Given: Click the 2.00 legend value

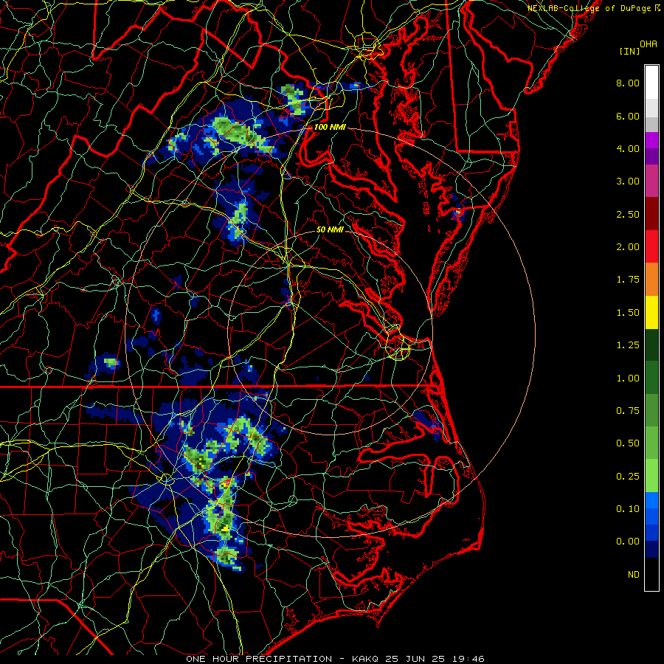Looking at the screenshot, I should pyautogui.click(x=628, y=247).
